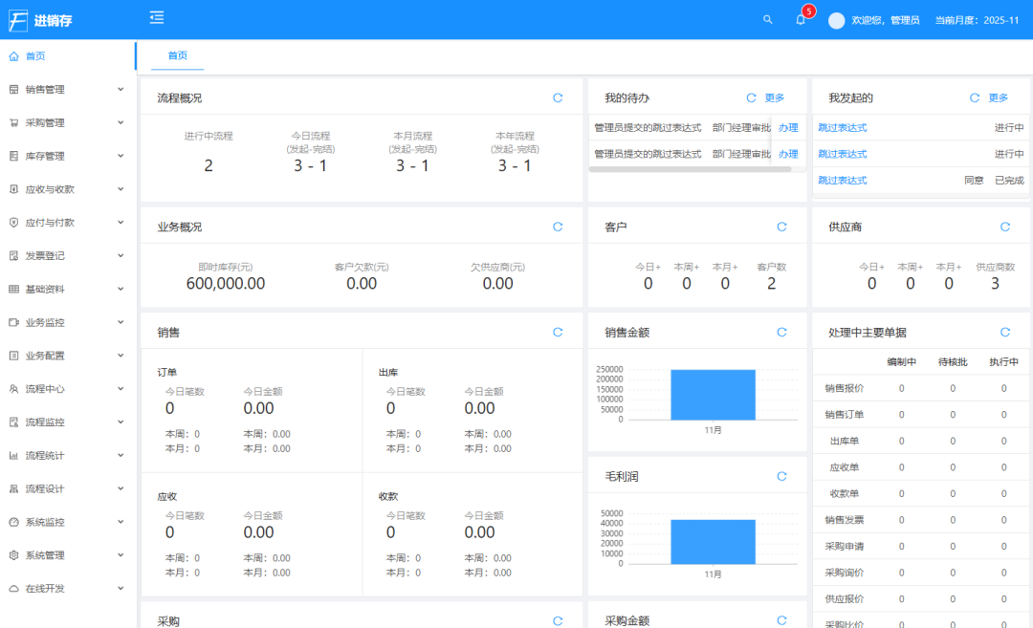The width and height of the screenshot is (1033, 628).
Task: Reload the 销售金额 chart
Action: point(781,332)
